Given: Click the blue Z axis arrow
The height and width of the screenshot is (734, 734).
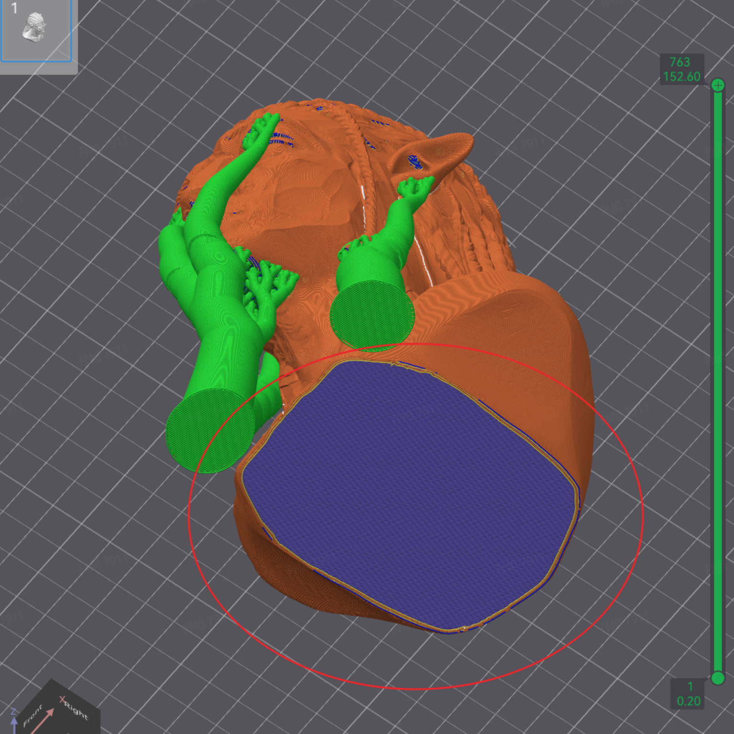Looking at the screenshot, I should pos(14,719).
